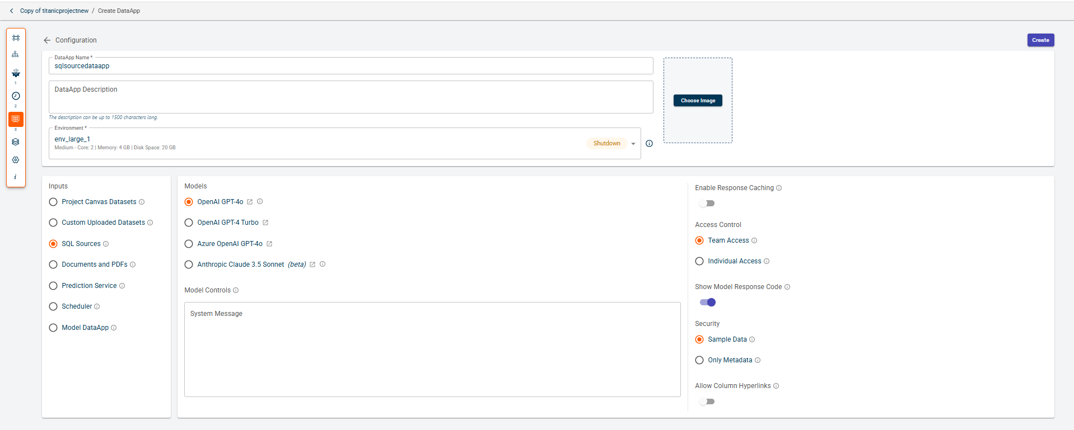Go back to Copy of titanicprojectnew breadcrumb
1074x430 pixels.
[54, 11]
